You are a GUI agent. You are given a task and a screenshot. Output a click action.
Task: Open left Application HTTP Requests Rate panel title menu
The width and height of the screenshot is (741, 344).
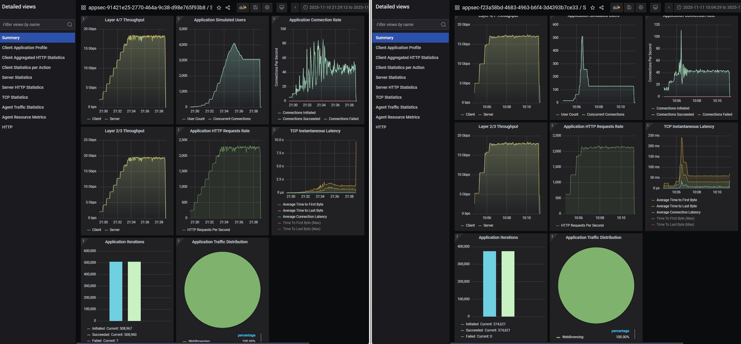220,131
